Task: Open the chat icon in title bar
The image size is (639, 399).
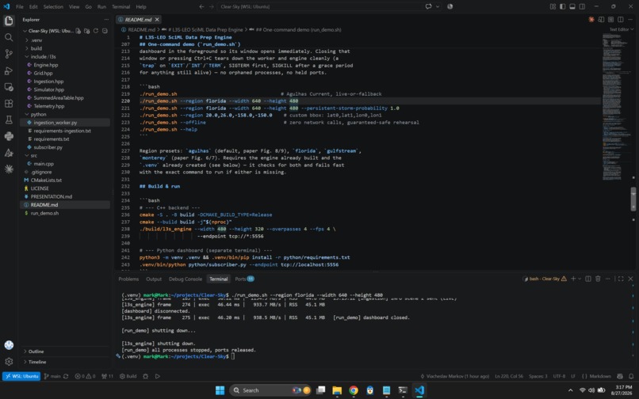Action: pos(429,6)
